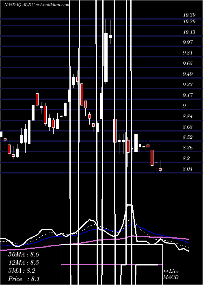This screenshot has width=203, height=285.
Task: Click the 10.13 price axis label
Action: [189, 32]
